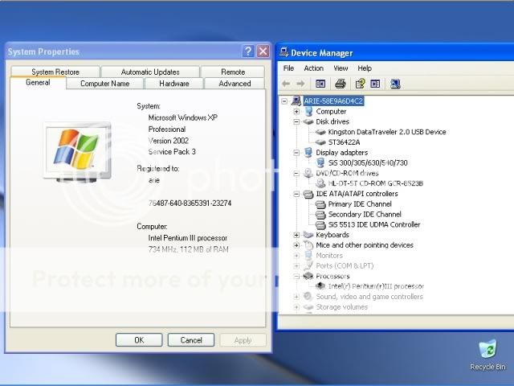Select Kingston DataTraveler 2.0 USB Device label
Screen dimensions: 514x386
[387, 132]
